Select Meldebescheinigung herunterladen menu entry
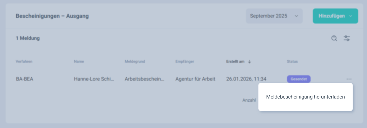The image size is (367, 128). click(x=306, y=97)
